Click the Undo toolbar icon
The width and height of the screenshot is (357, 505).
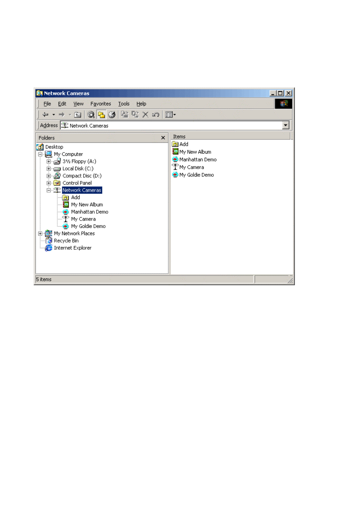(156, 115)
